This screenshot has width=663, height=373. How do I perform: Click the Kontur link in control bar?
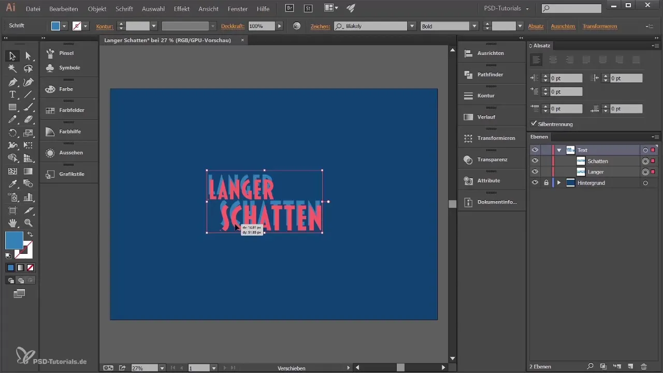(105, 26)
